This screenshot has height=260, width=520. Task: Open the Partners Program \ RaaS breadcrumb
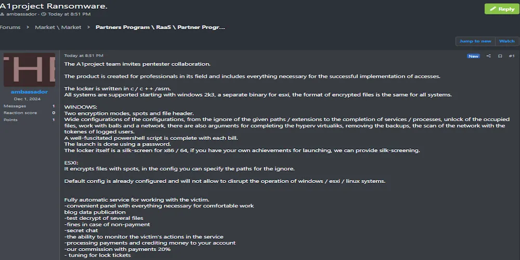point(160,27)
